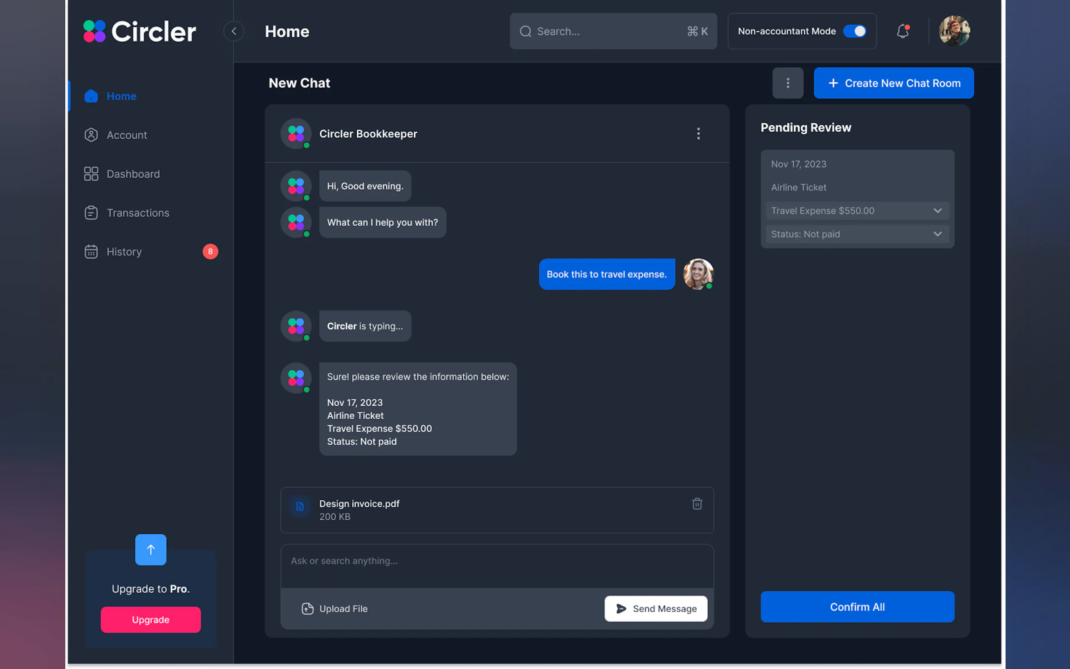
Task: Focus the Ask or search anything field
Action: point(496,565)
